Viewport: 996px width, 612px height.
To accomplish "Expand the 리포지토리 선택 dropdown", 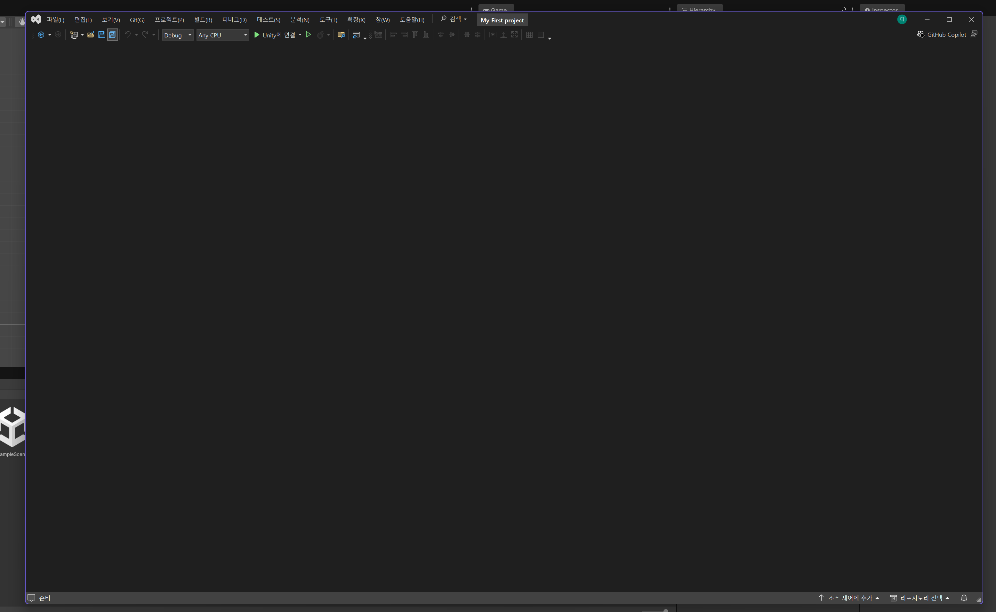I will coord(920,598).
